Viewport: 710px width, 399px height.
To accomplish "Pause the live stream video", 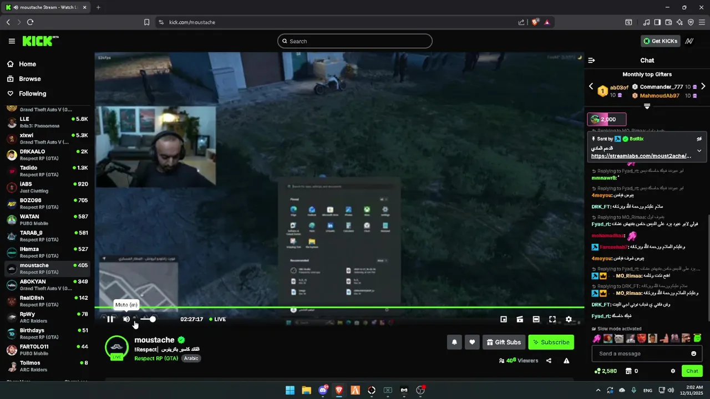I will (110, 319).
